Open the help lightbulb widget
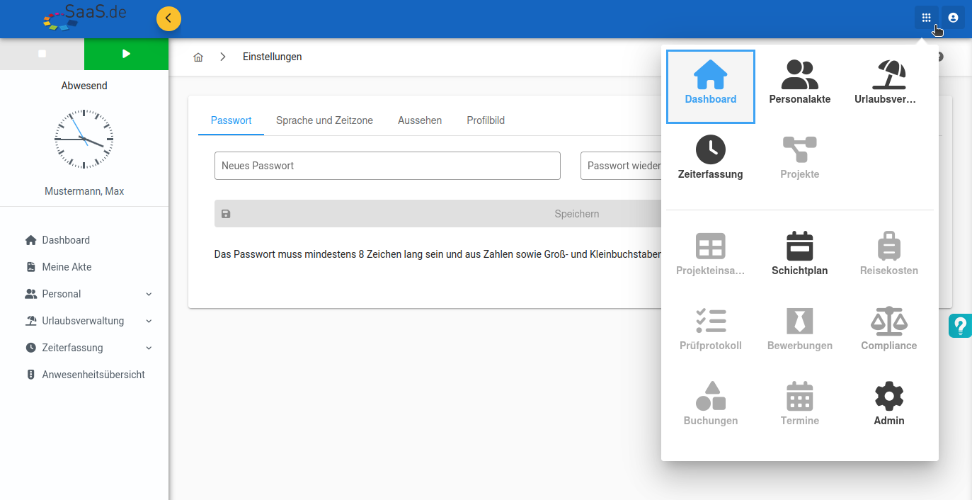Viewport: 972px width, 500px height. (960, 326)
